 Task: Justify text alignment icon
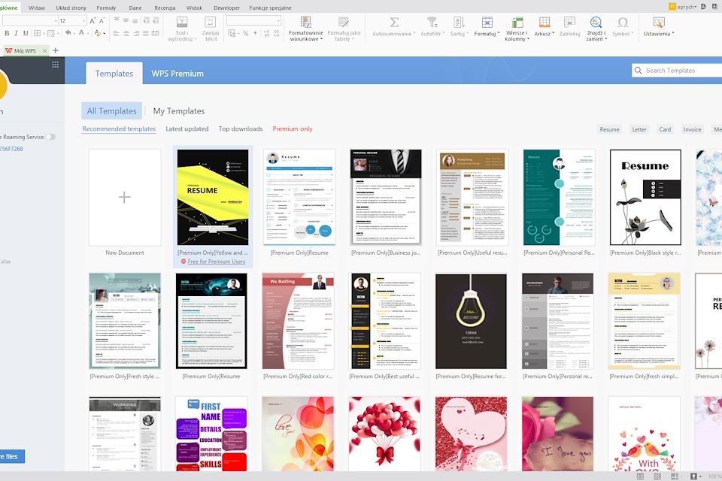(145, 33)
